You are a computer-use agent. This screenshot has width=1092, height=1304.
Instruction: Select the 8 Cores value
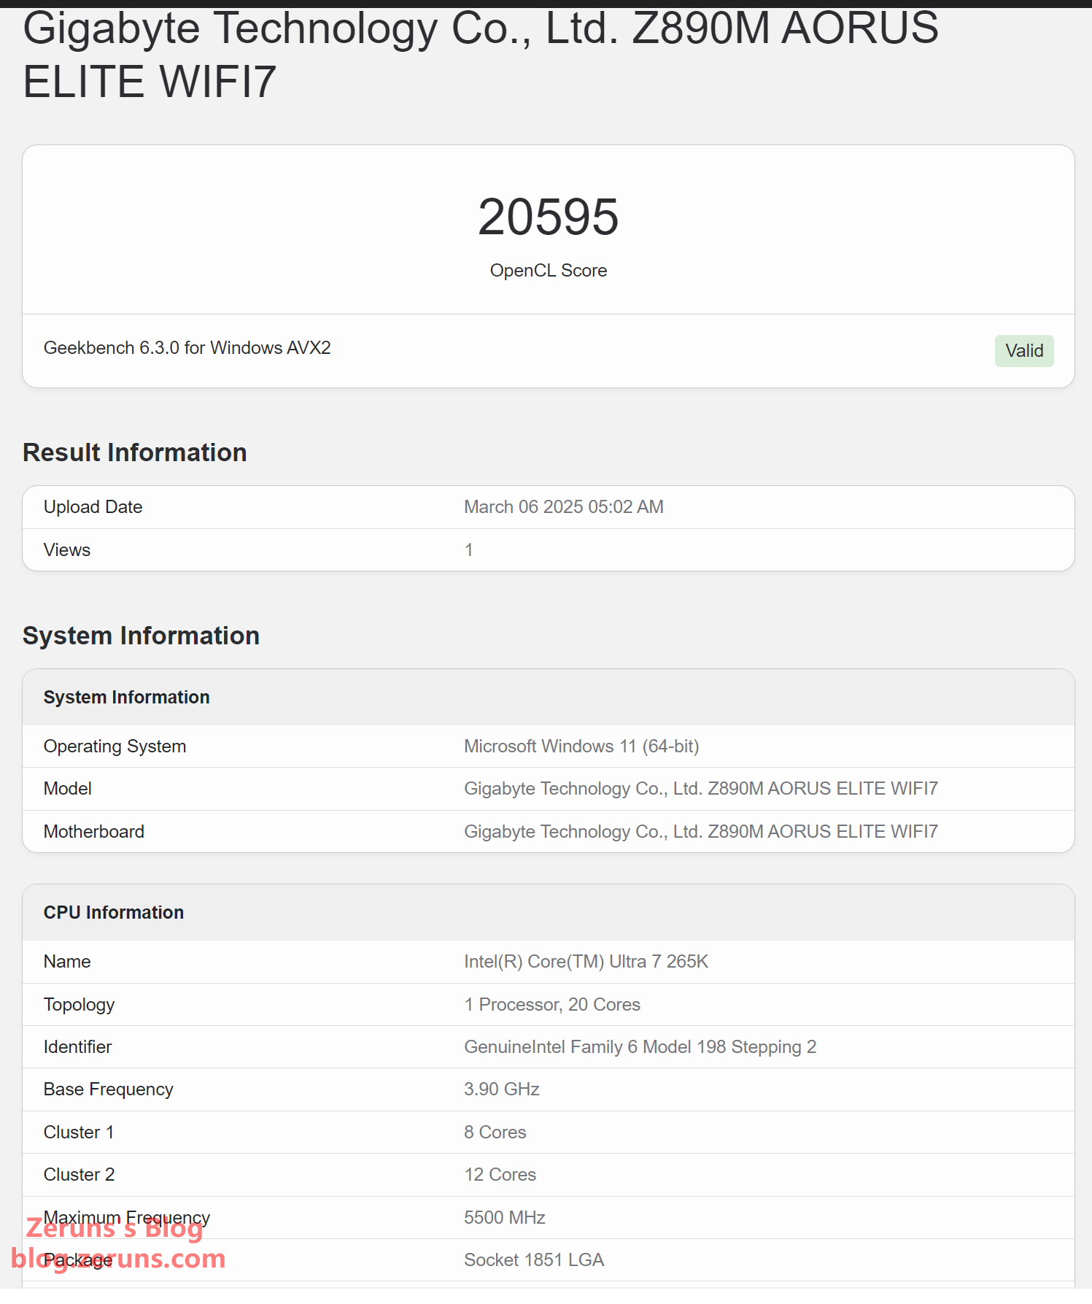pos(495,1133)
